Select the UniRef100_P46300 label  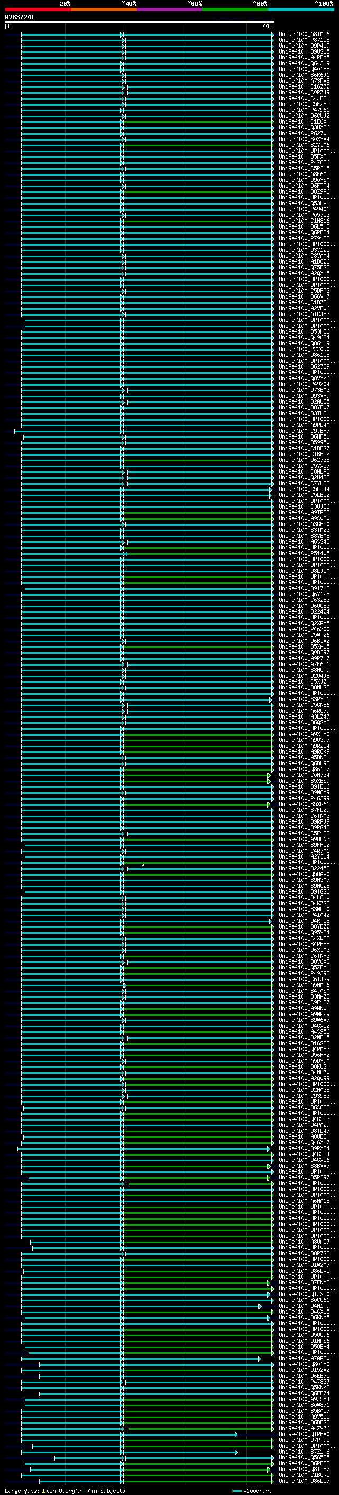(x=304, y=629)
